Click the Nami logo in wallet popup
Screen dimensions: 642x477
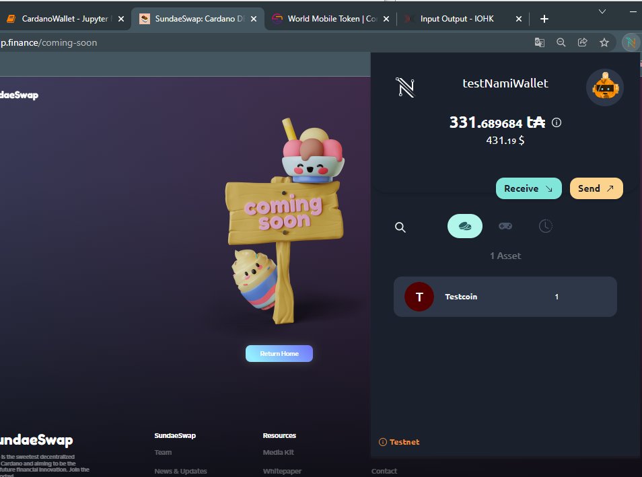tap(405, 87)
